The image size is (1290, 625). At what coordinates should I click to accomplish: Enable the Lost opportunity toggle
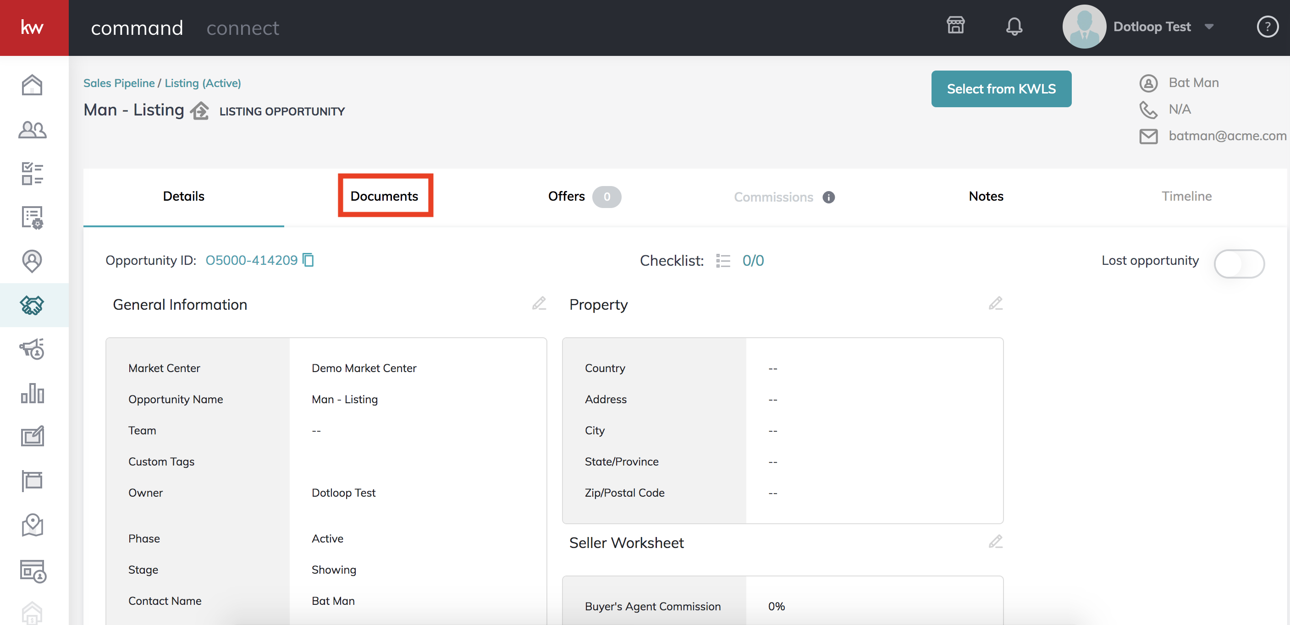tap(1240, 264)
